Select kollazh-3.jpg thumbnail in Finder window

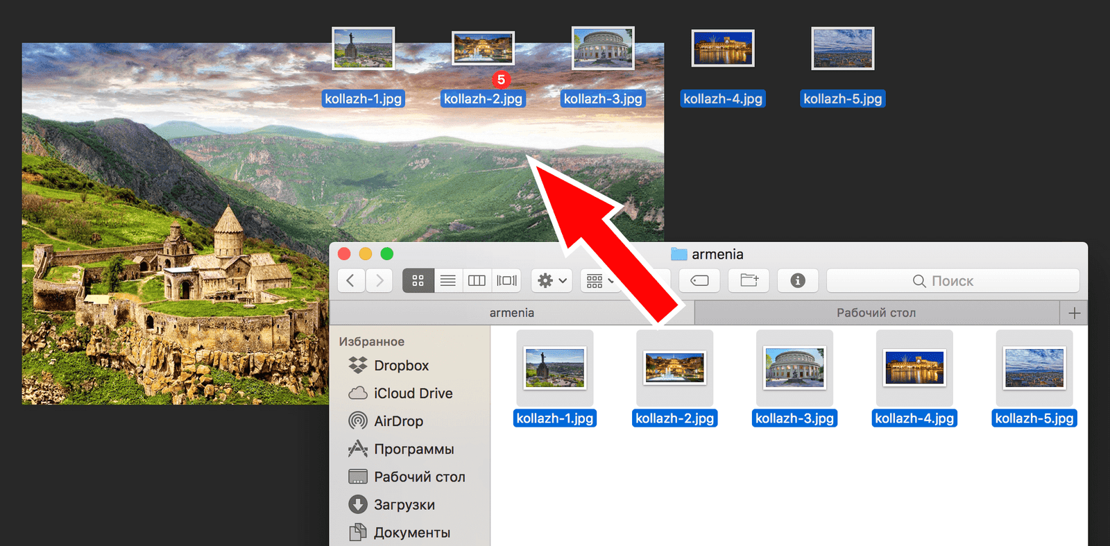pyautogui.click(x=794, y=368)
